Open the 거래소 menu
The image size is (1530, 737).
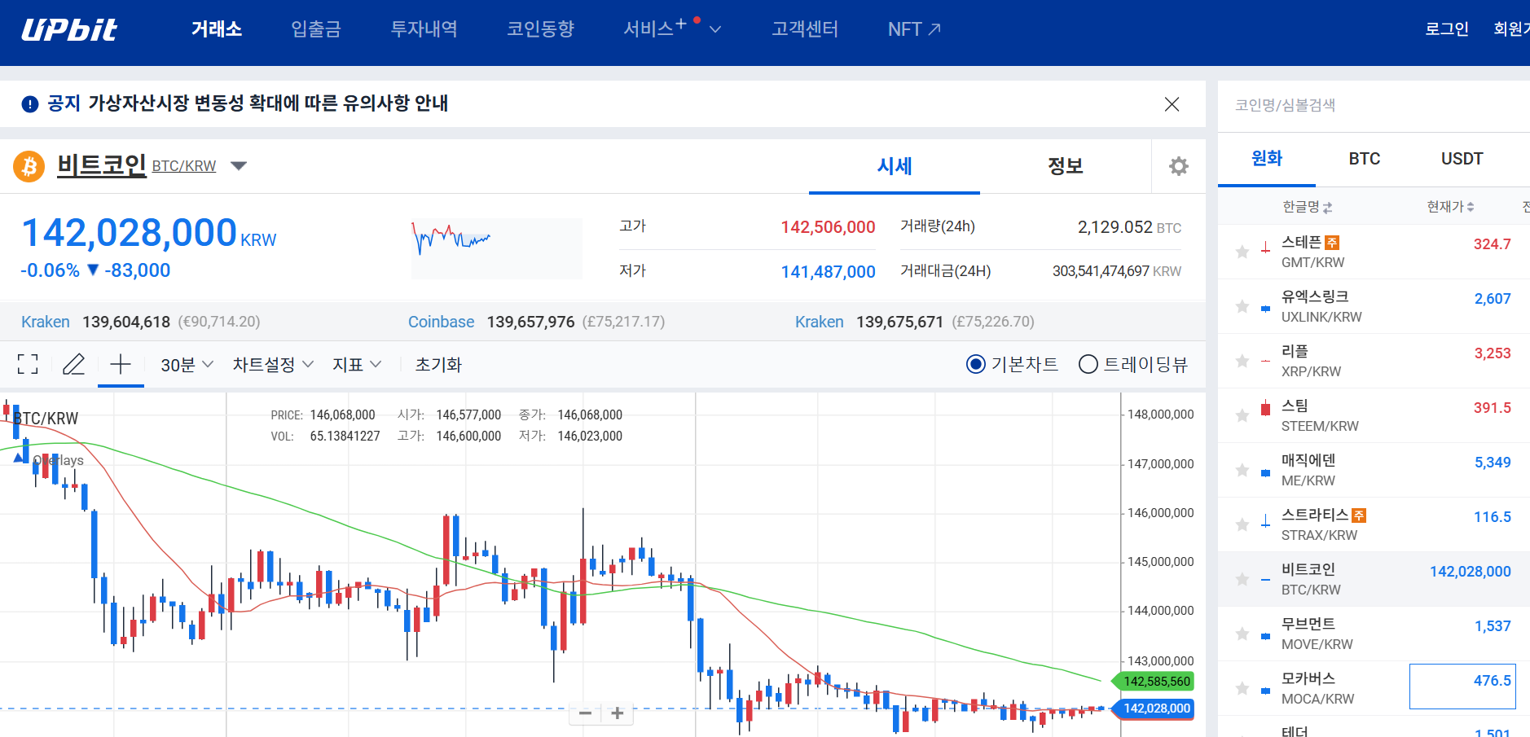(217, 29)
